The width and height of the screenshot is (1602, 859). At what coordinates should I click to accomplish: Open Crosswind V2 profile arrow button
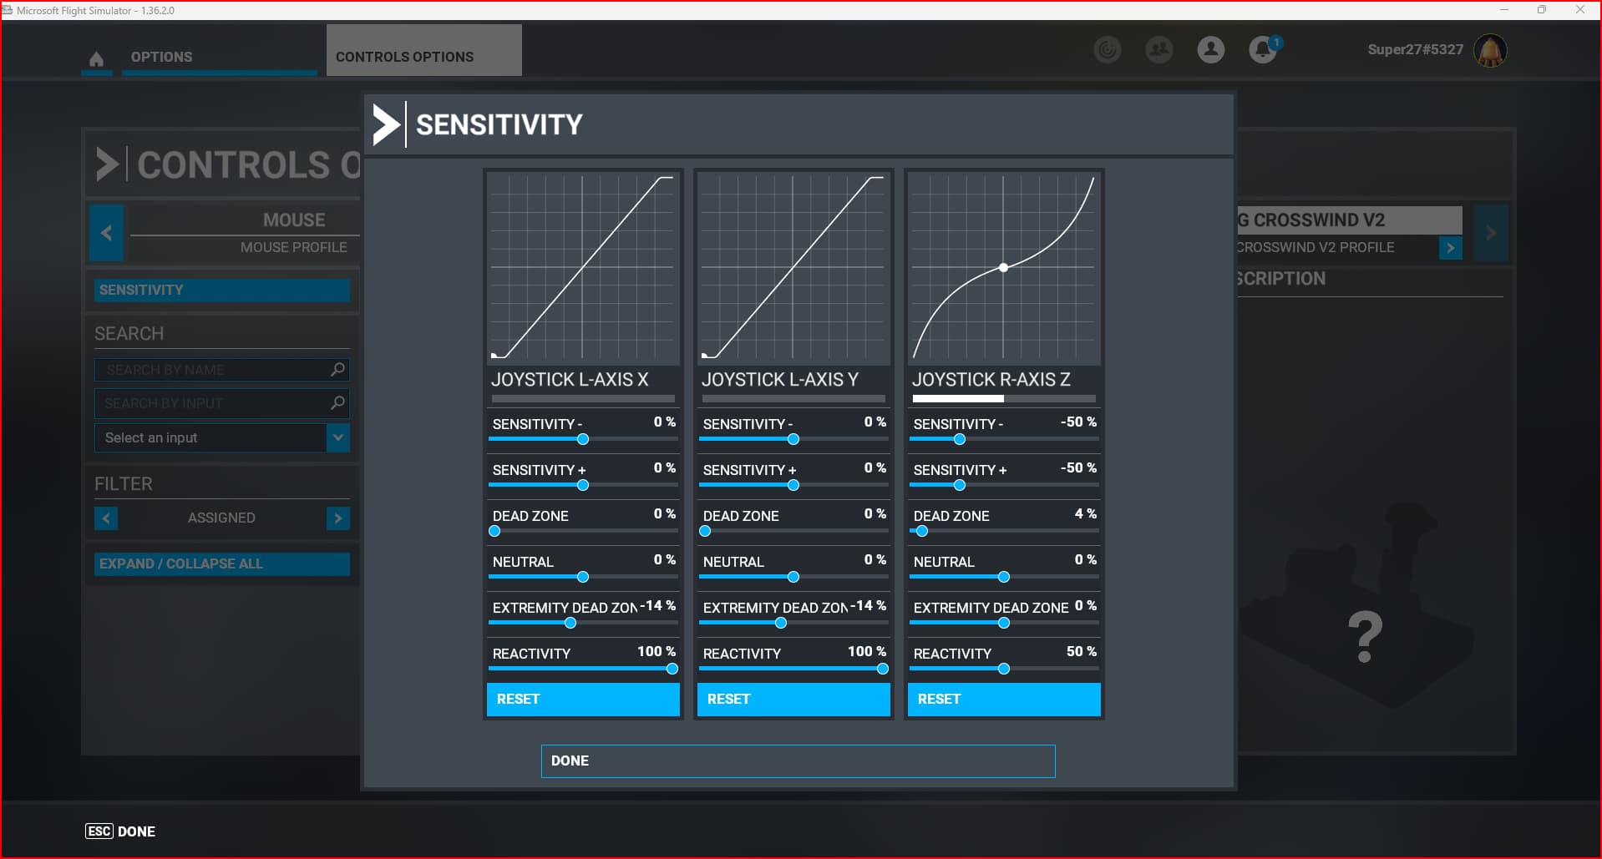(1451, 248)
